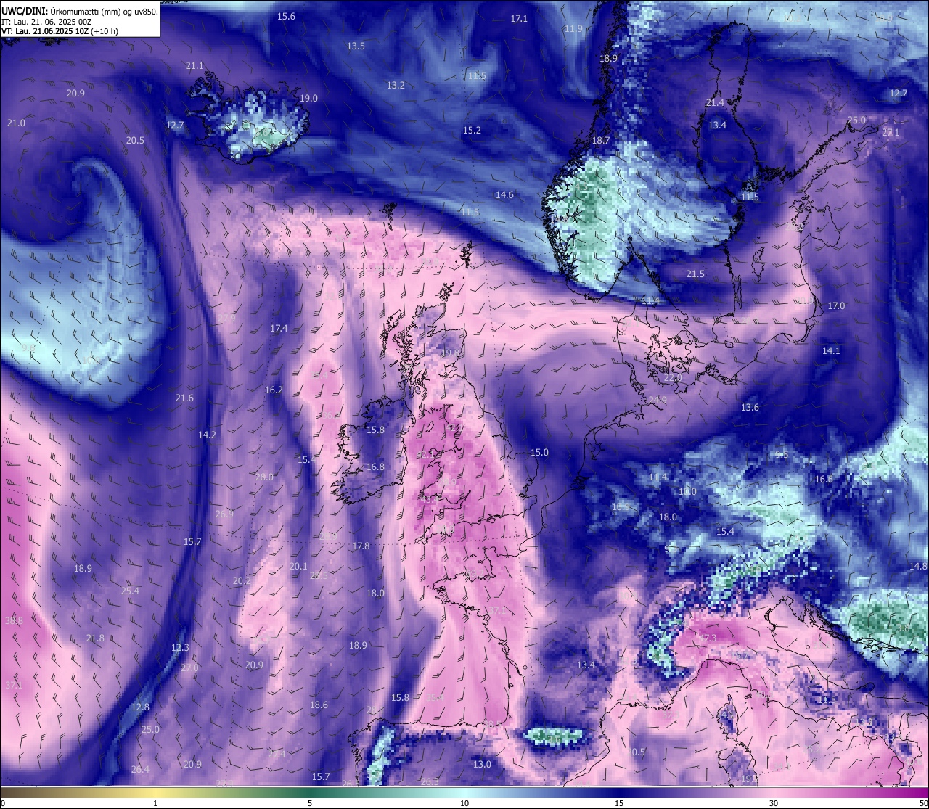Click the map value 27.1
929x809 pixels.
pos(891,132)
